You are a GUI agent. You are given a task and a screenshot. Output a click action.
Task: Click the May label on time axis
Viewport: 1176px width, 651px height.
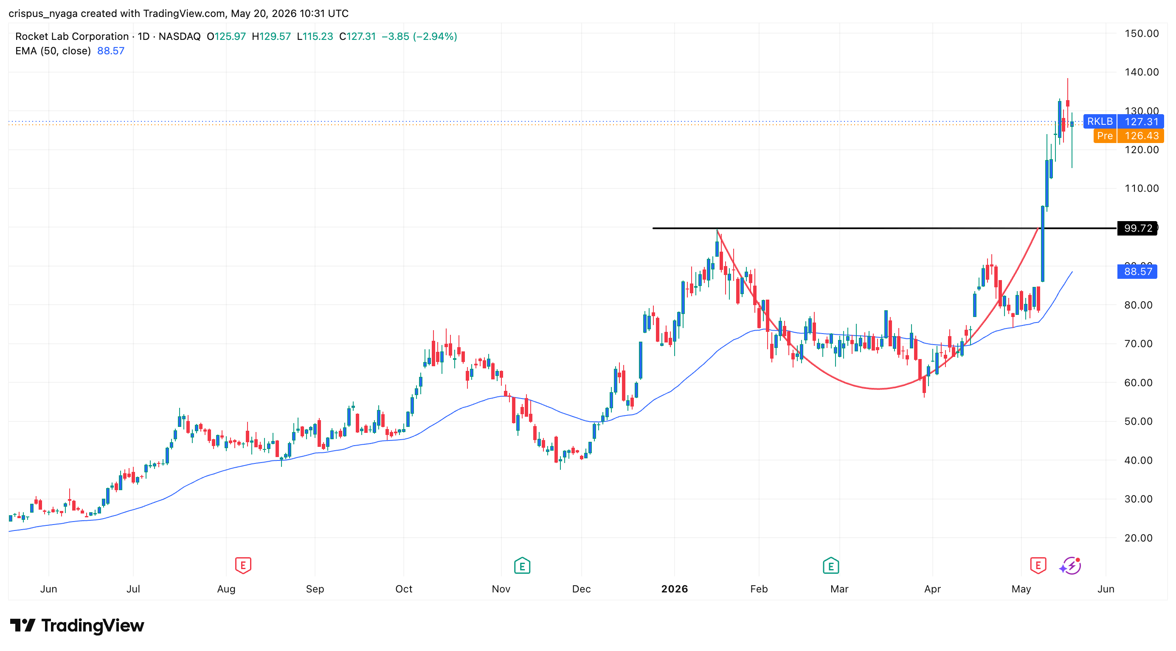pos(1021,589)
